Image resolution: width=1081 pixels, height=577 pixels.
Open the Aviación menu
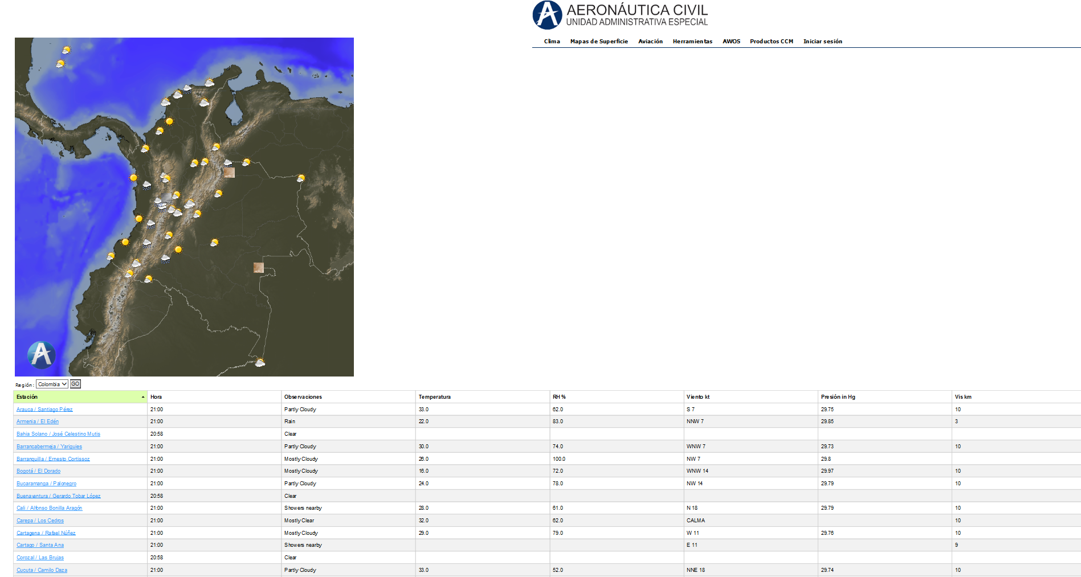(650, 42)
